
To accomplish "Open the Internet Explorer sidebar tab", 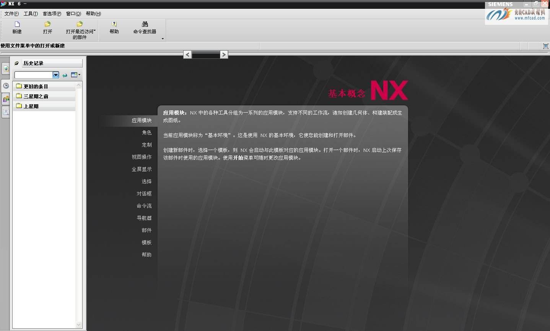I will [x=6, y=69].
